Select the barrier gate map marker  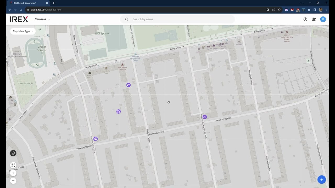[129, 85]
